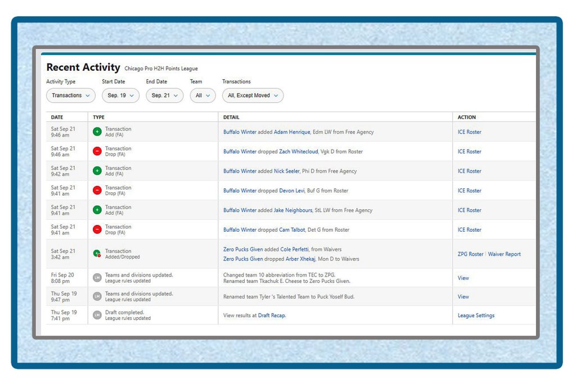Click the DATE column header
This screenshot has height=384, width=576.
click(57, 118)
